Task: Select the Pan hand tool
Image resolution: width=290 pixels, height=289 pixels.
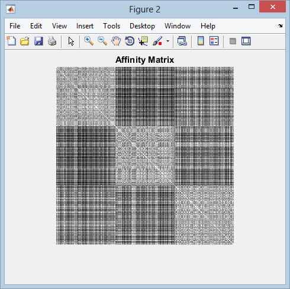Action: [x=116, y=41]
